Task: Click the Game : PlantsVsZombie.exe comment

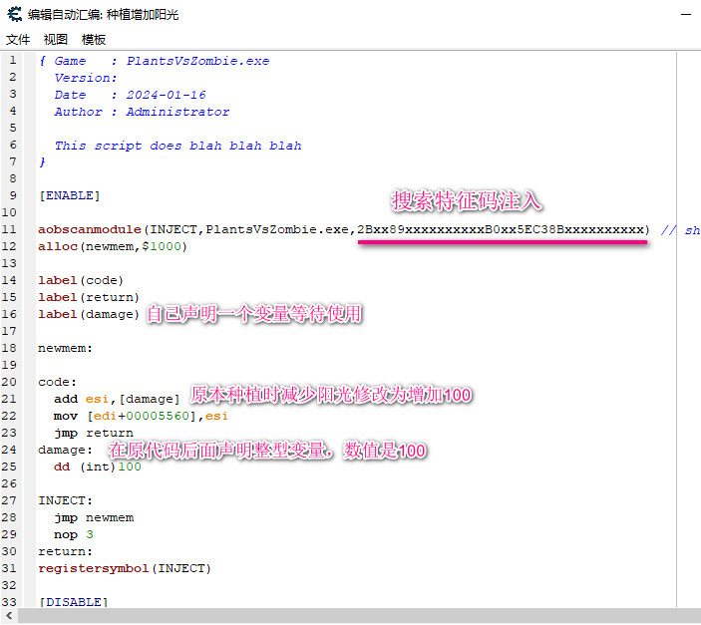Action: point(155,61)
